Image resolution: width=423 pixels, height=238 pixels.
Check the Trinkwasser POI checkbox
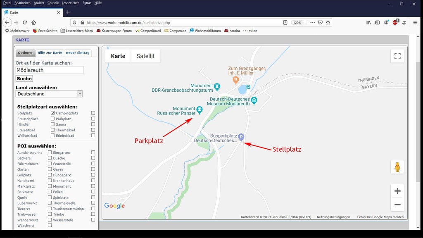coord(50,214)
